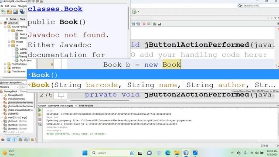The image size is (279, 157).
Task: Open the Edit menu
Action: (x=7, y=6)
